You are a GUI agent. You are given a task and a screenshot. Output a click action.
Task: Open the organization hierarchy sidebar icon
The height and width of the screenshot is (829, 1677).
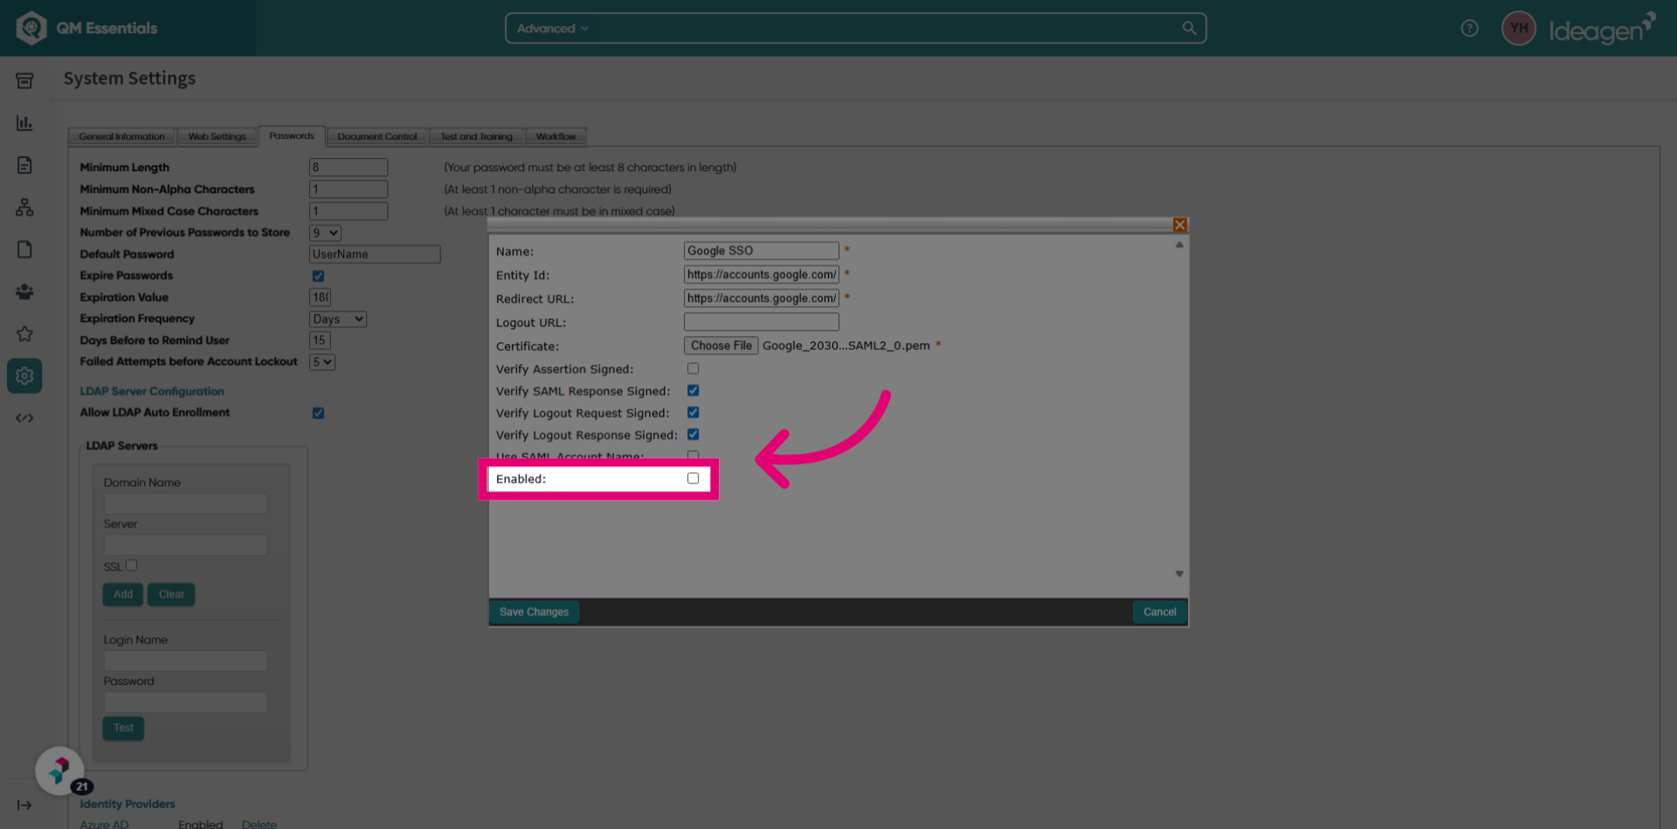tap(24, 207)
